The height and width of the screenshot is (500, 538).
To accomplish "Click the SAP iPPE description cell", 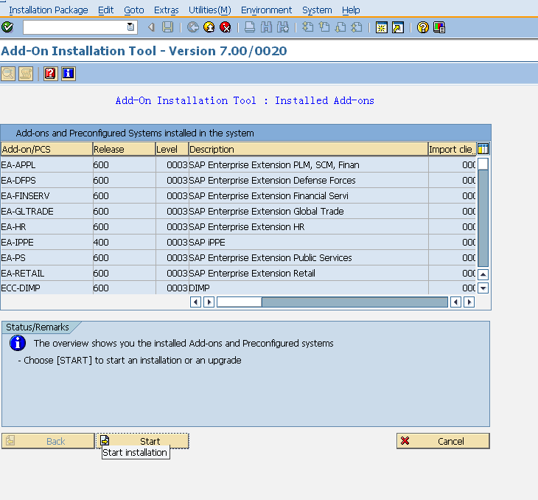I will [x=308, y=242].
